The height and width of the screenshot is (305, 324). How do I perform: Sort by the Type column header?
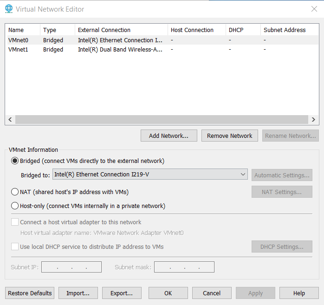pyautogui.click(x=58, y=30)
